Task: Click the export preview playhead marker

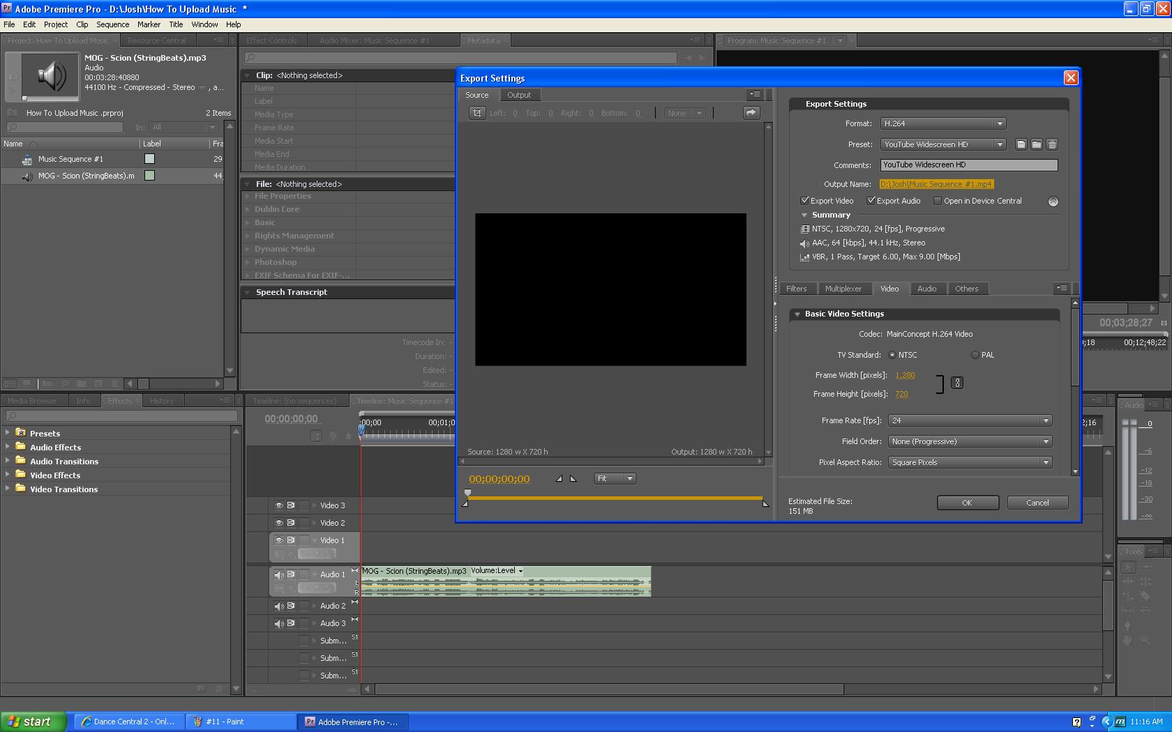Action: coord(467,493)
